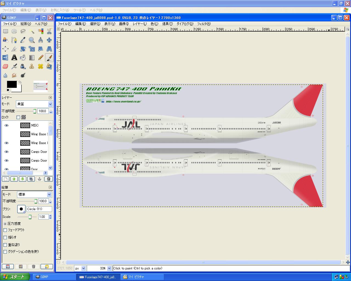Adjust the layer opacity slider
The width and height of the screenshot is (351, 281).
pyautogui.click(x=26, y=111)
